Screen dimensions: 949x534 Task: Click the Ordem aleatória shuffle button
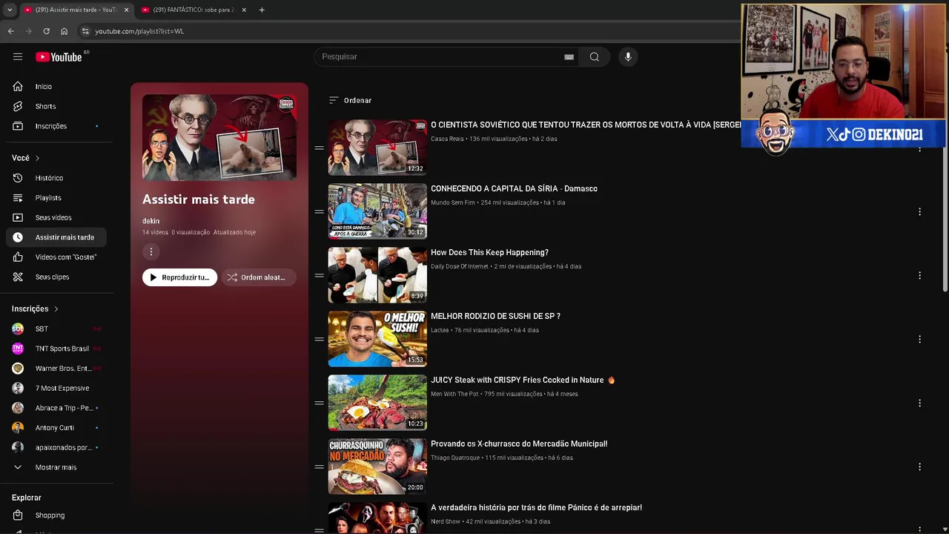(x=258, y=277)
